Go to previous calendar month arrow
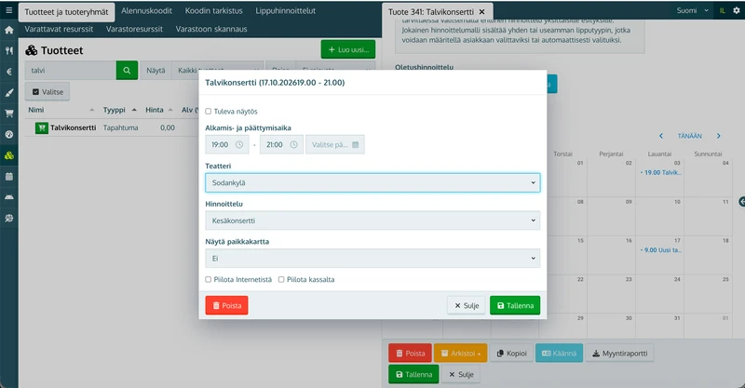Viewport: 745px width, 388px height. pos(661,136)
